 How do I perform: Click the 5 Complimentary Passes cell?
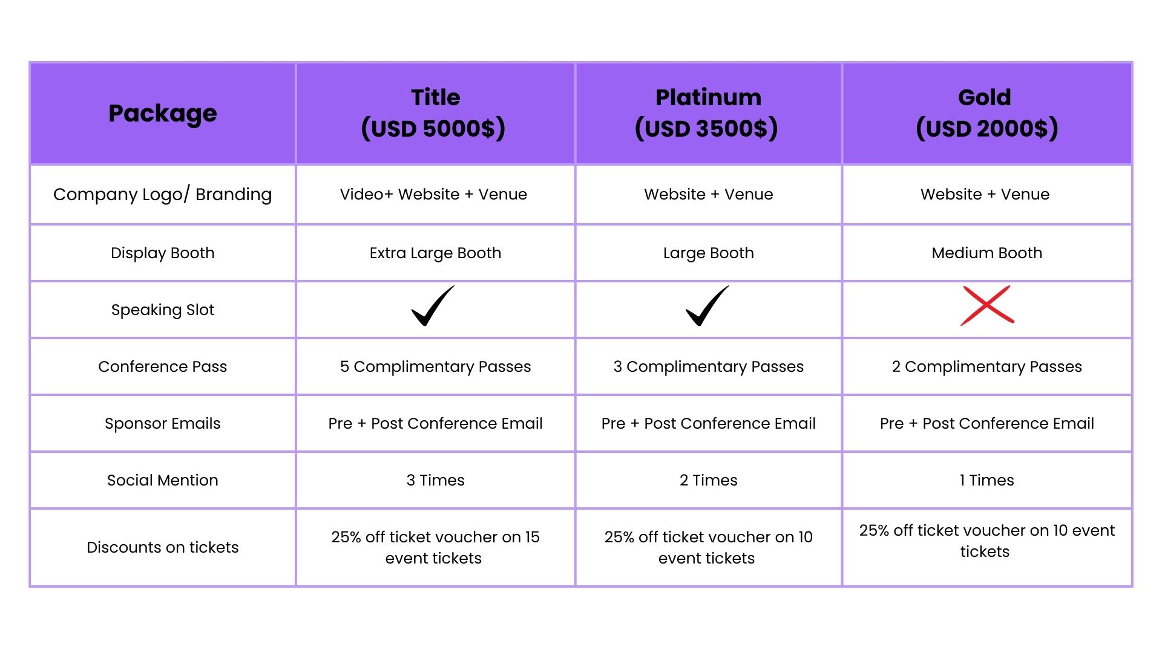tap(435, 366)
